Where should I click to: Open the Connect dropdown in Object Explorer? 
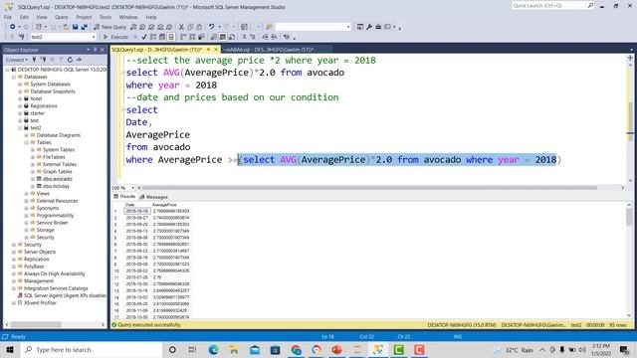tap(17, 60)
